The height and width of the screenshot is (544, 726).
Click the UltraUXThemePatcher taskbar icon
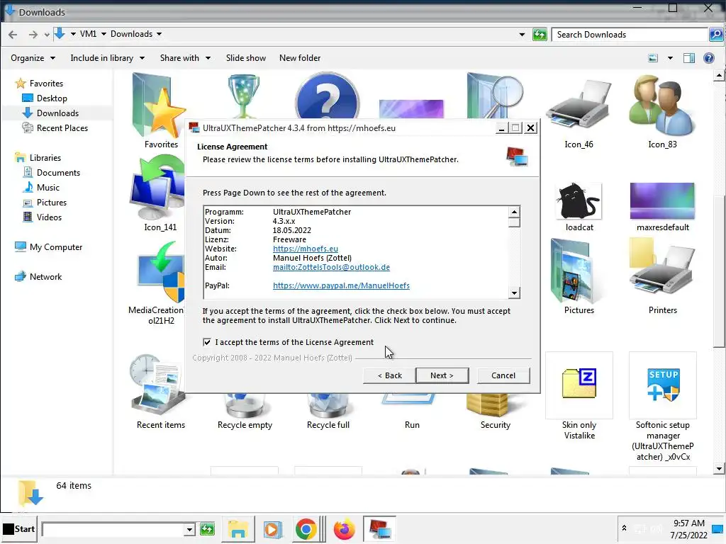379,528
